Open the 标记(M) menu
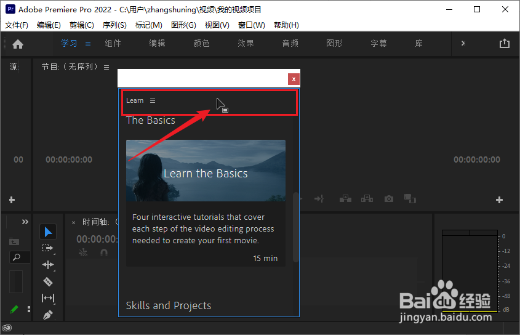520x335 pixels. pyautogui.click(x=148, y=25)
